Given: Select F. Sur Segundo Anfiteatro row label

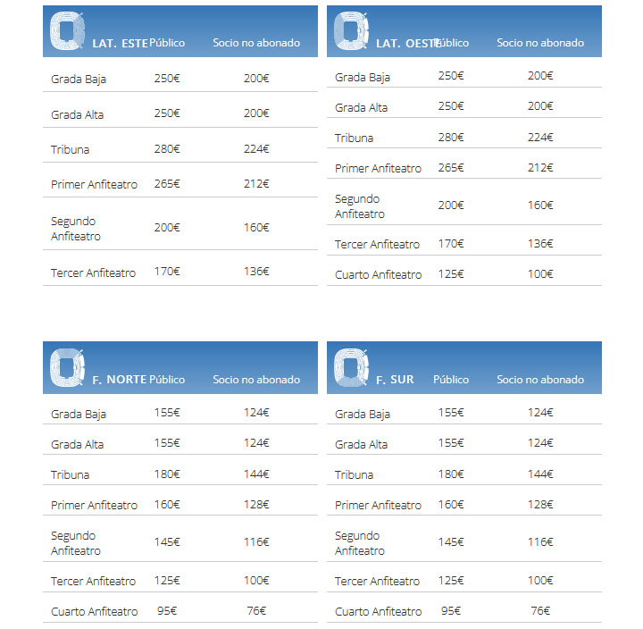Looking at the screenshot, I should (360, 543).
